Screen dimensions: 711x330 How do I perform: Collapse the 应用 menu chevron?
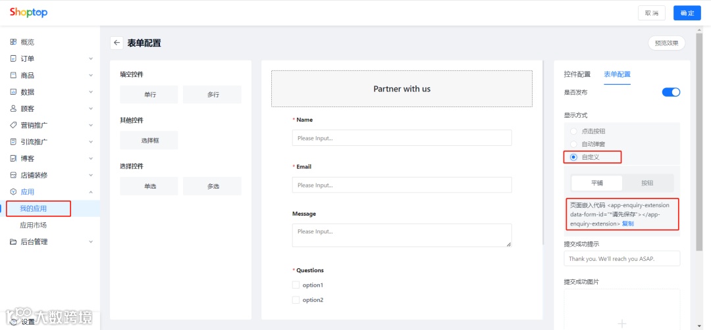pos(91,192)
